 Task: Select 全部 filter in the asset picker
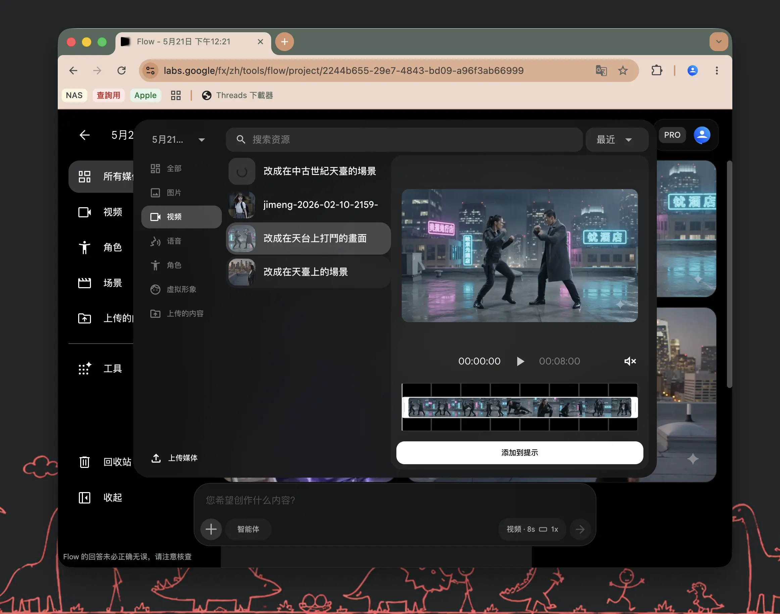tap(181, 169)
